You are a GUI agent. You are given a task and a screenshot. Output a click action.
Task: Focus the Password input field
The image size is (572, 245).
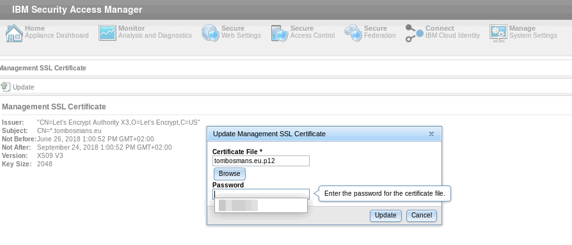tap(261, 194)
